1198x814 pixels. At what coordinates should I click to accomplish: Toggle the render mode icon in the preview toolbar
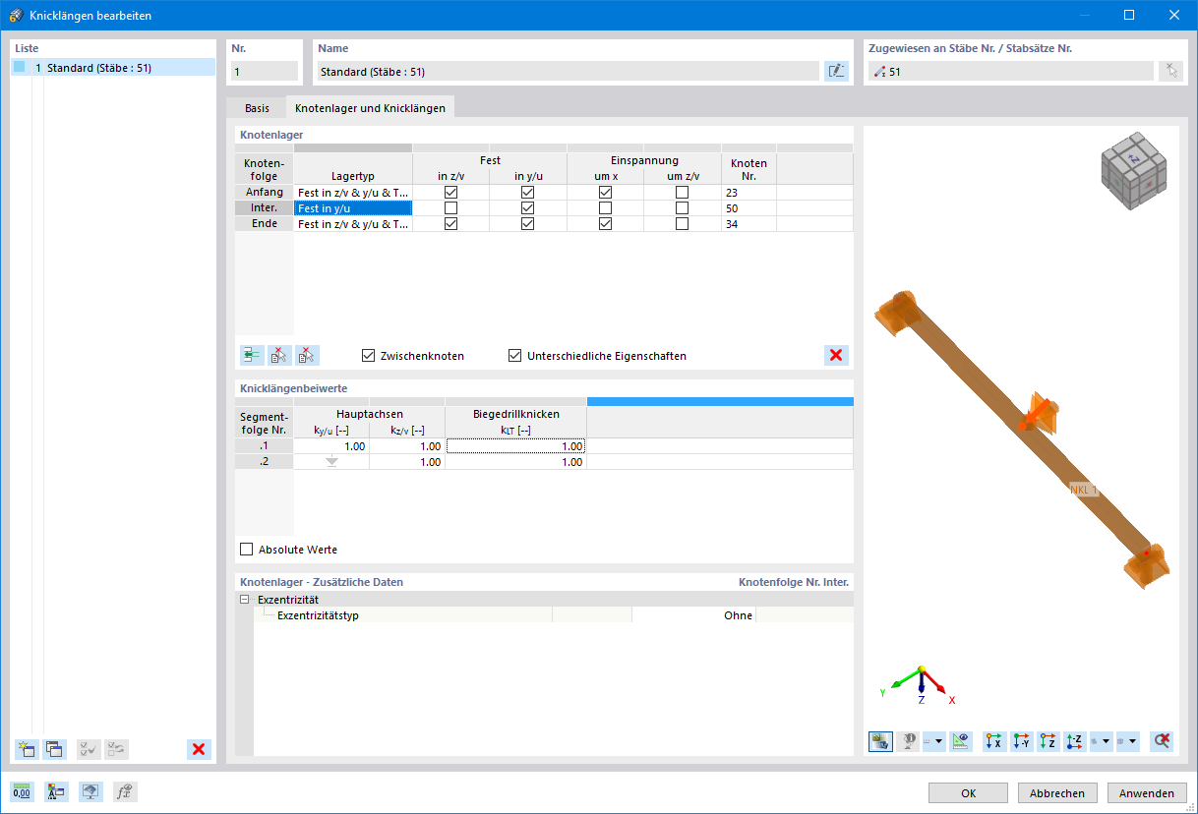(880, 741)
